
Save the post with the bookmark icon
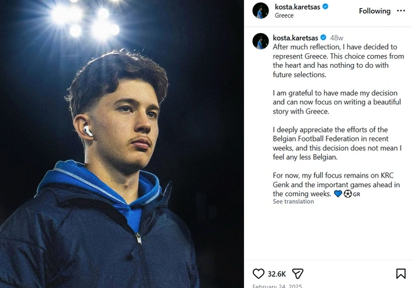click(401, 274)
